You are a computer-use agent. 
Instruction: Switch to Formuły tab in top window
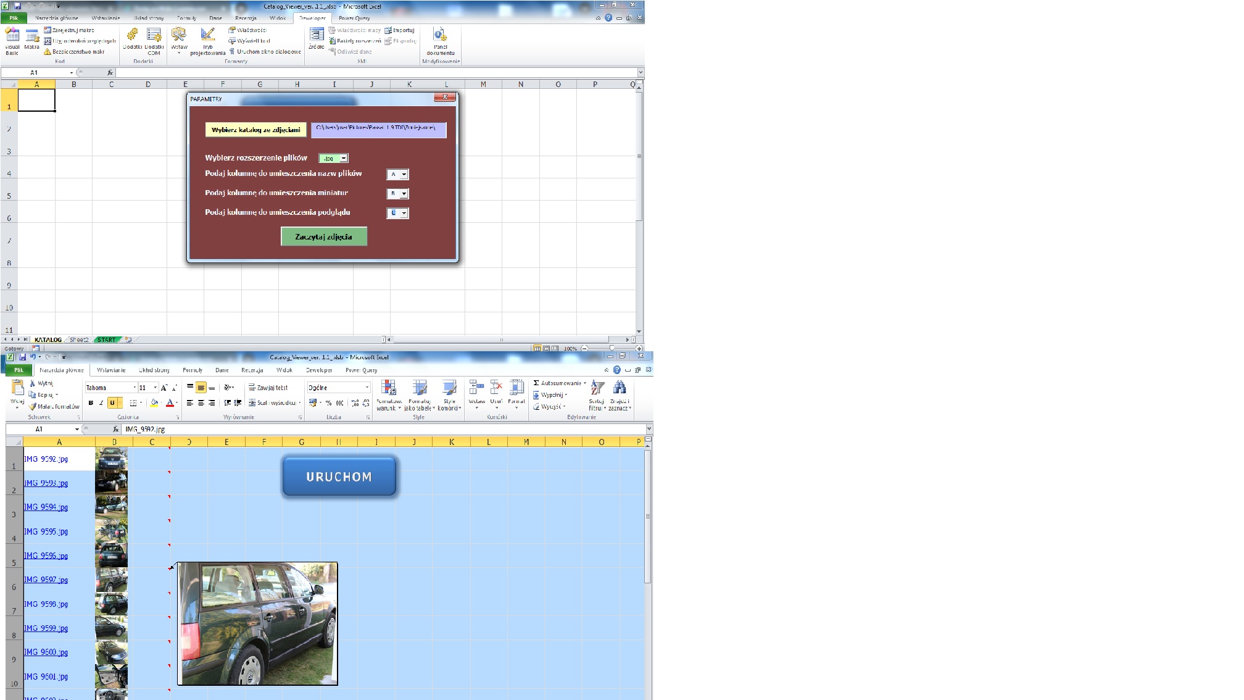coord(186,18)
